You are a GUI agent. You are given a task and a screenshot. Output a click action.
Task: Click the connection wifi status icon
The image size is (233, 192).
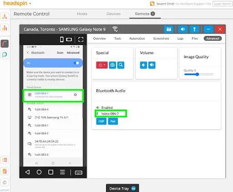click(x=115, y=29)
